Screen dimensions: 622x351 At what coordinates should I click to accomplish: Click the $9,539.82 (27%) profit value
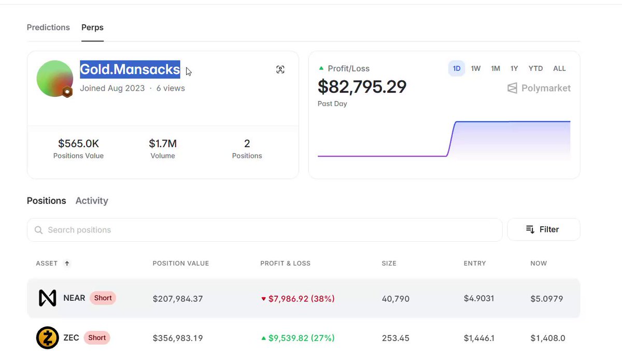pos(298,338)
